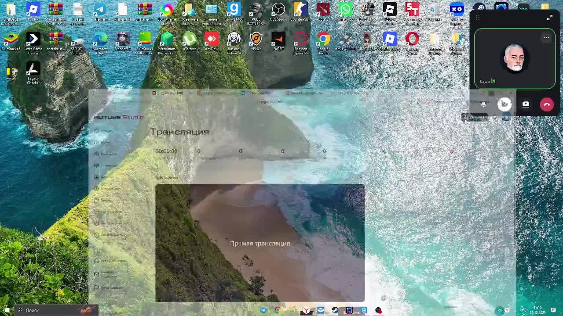Image resolution: width=563 pixels, height=316 pixels.
Task: End the call with the red hang-up button
Action: click(x=547, y=104)
